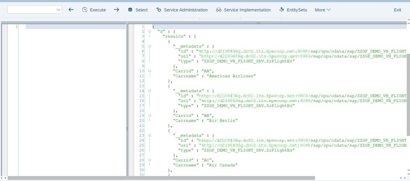Click the "Air Canada" value
This screenshot has height=181, width=410.
coord(222,165)
